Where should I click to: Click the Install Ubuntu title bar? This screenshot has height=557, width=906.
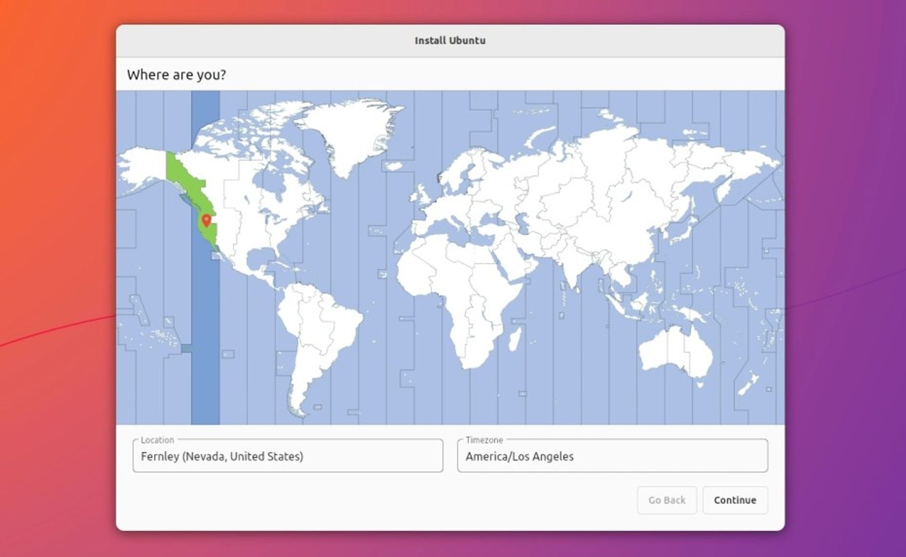[449, 40]
